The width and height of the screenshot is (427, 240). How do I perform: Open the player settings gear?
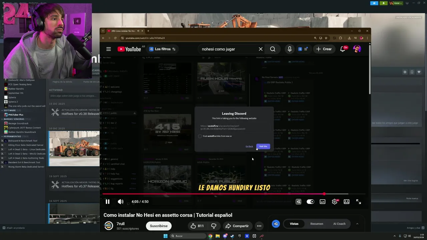coord(335,202)
